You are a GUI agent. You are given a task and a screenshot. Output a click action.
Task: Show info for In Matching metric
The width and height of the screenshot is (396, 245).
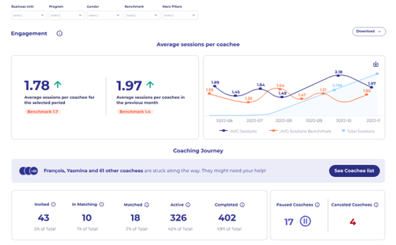click(x=102, y=204)
